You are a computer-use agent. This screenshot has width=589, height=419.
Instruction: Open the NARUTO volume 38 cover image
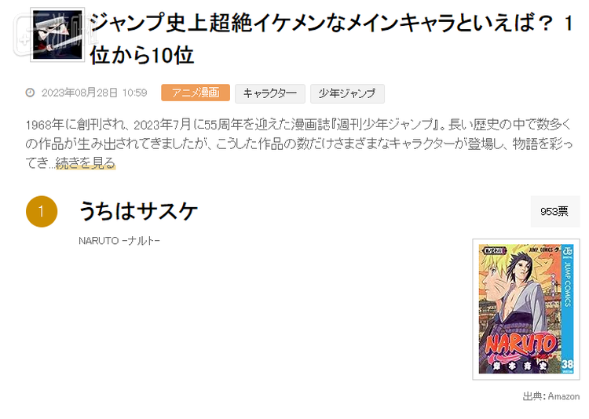526,309
